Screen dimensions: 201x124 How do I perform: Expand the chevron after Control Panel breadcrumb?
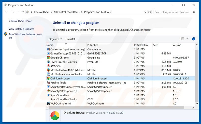(x=51, y=12)
